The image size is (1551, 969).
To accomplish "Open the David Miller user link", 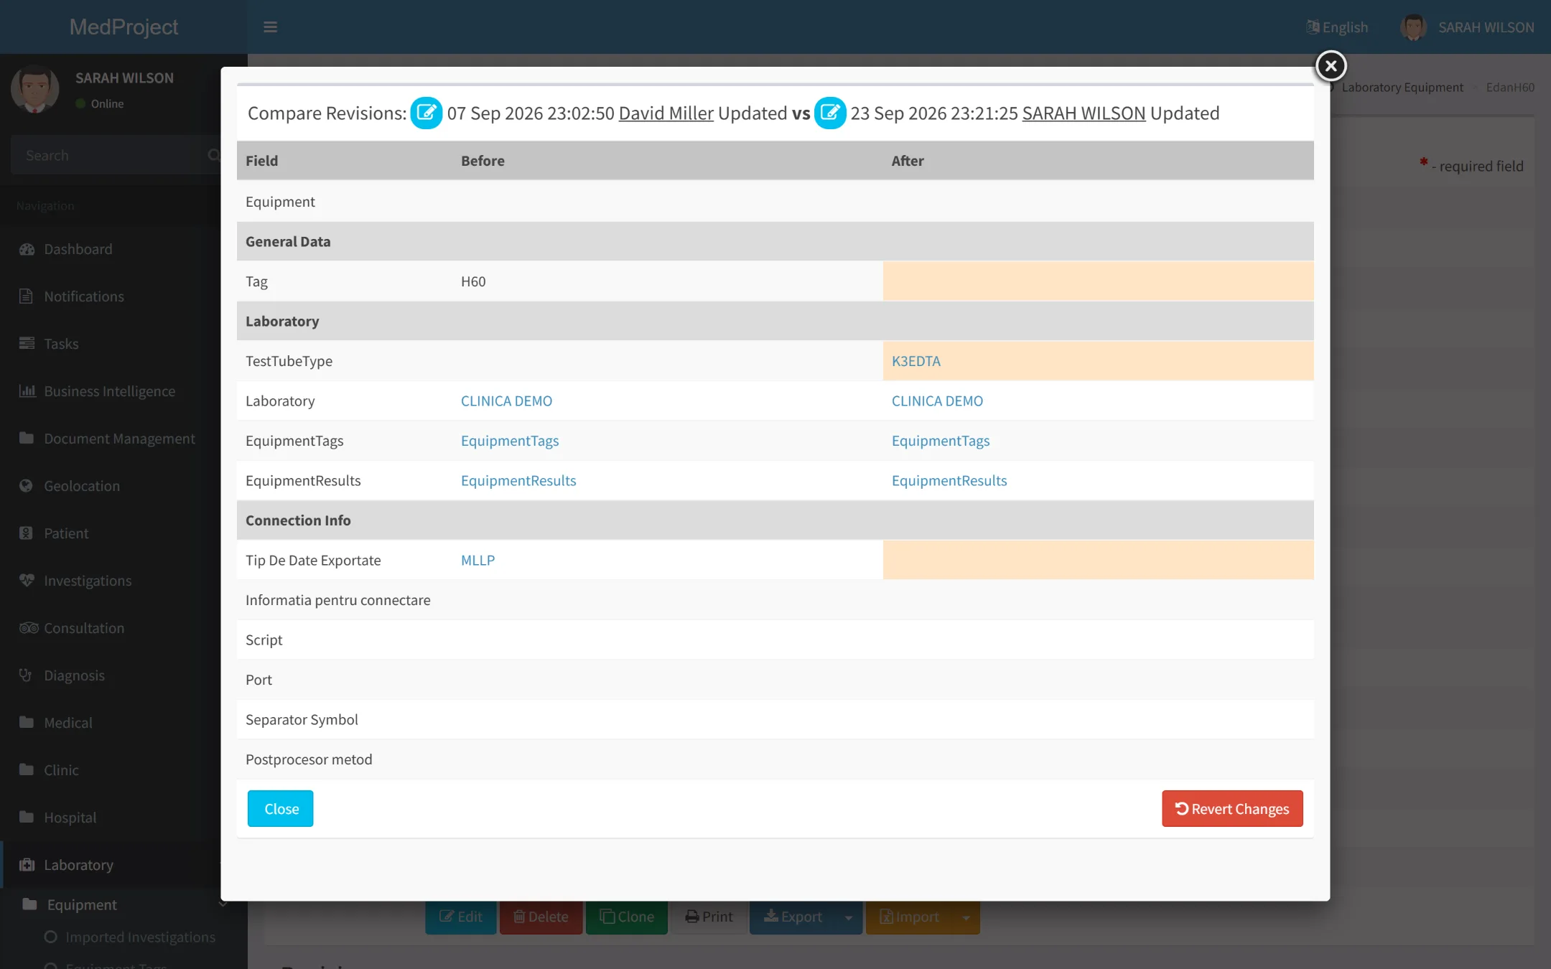I will pos(666,113).
